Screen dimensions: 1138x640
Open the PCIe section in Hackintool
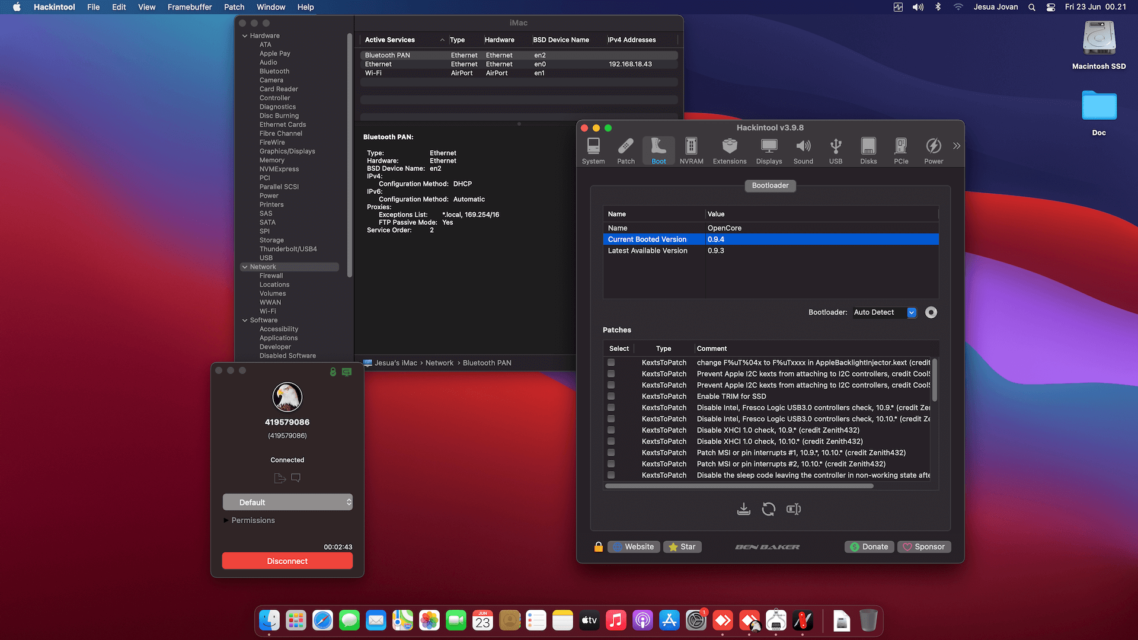(x=901, y=151)
